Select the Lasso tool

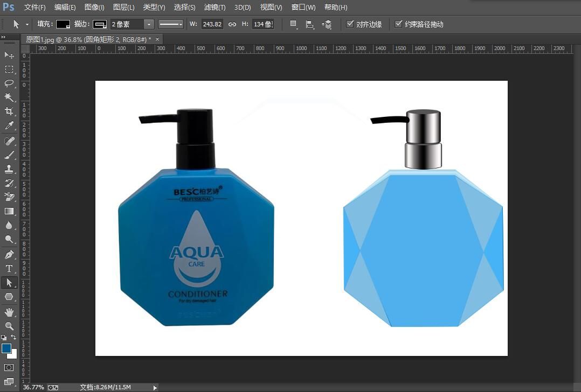[x=9, y=83]
